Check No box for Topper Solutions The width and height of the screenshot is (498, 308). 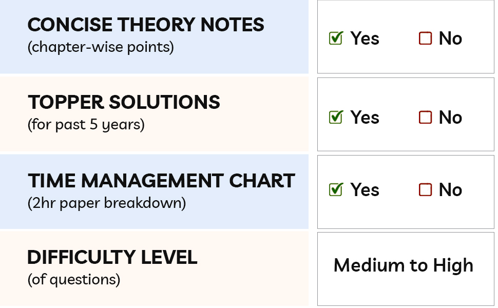point(425,118)
